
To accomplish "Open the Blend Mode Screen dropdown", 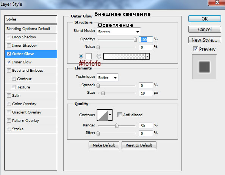I will (119, 32).
